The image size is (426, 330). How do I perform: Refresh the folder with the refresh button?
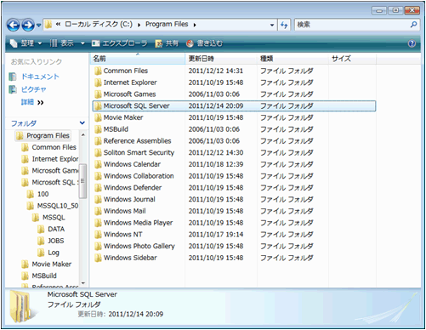[x=284, y=25]
